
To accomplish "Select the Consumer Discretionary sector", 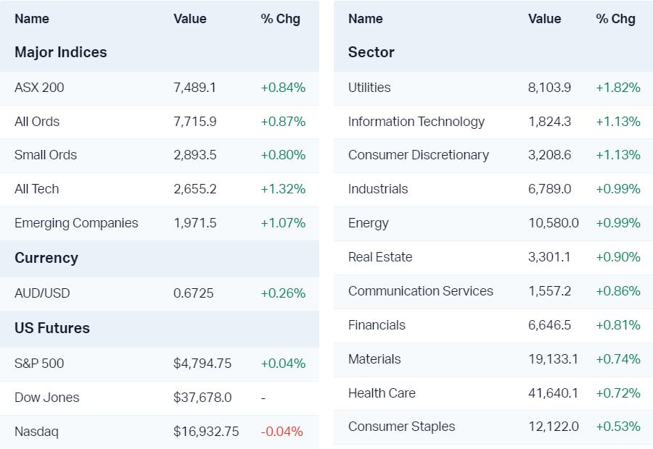I will pos(419,155).
